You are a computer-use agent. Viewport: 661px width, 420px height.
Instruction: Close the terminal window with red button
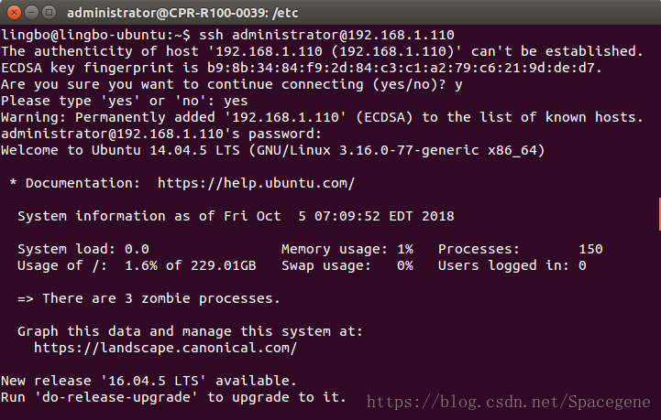pyautogui.click(x=14, y=13)
